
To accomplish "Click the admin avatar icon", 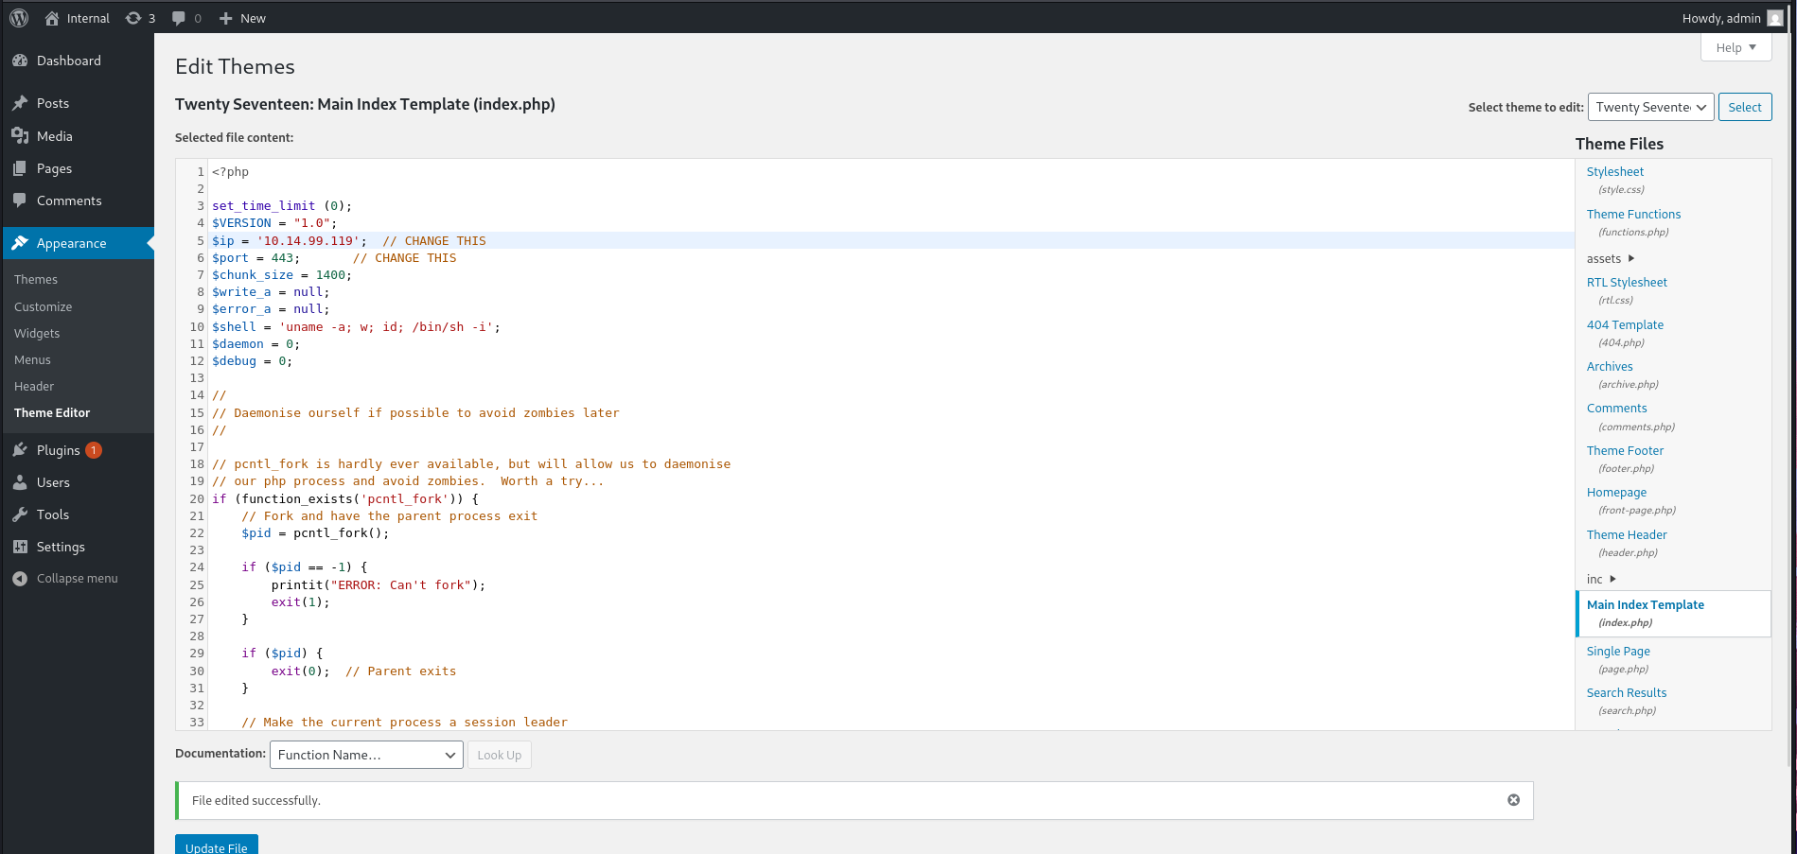I will pyautogui.click(x=1775, y=18).
